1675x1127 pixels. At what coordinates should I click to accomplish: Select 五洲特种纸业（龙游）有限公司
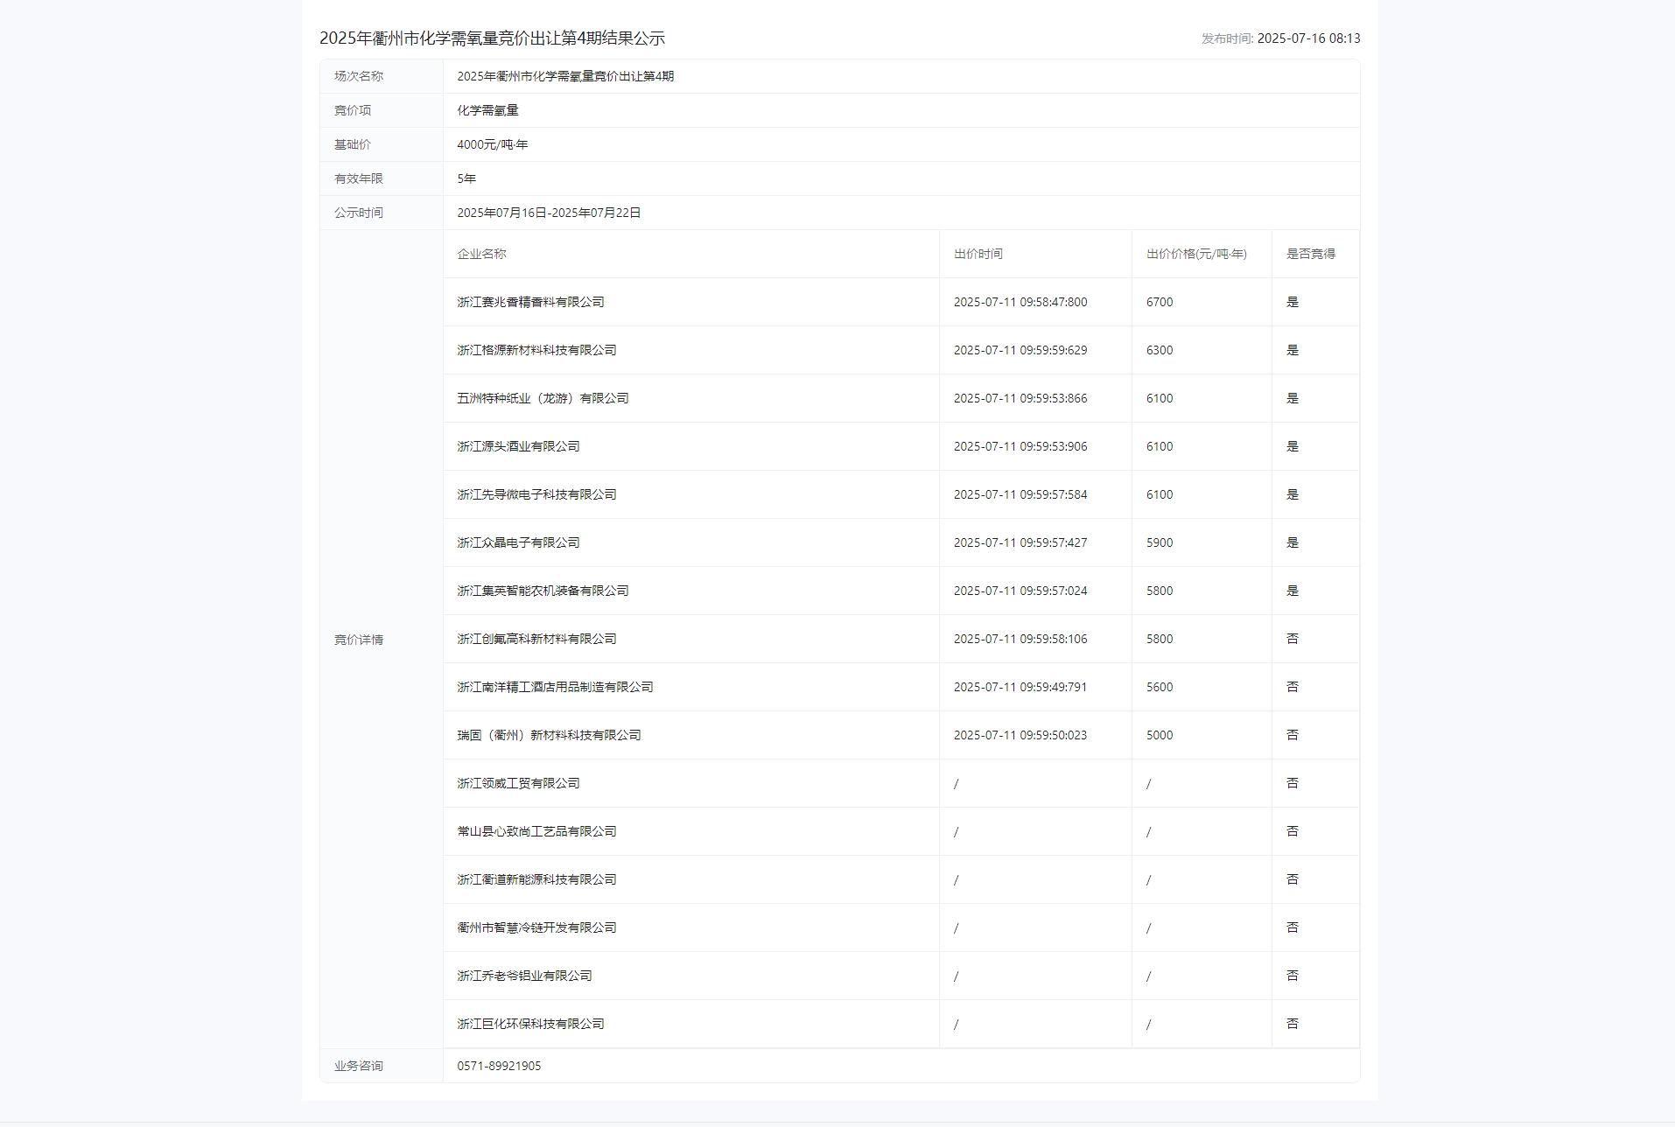(x=543, y=398)
